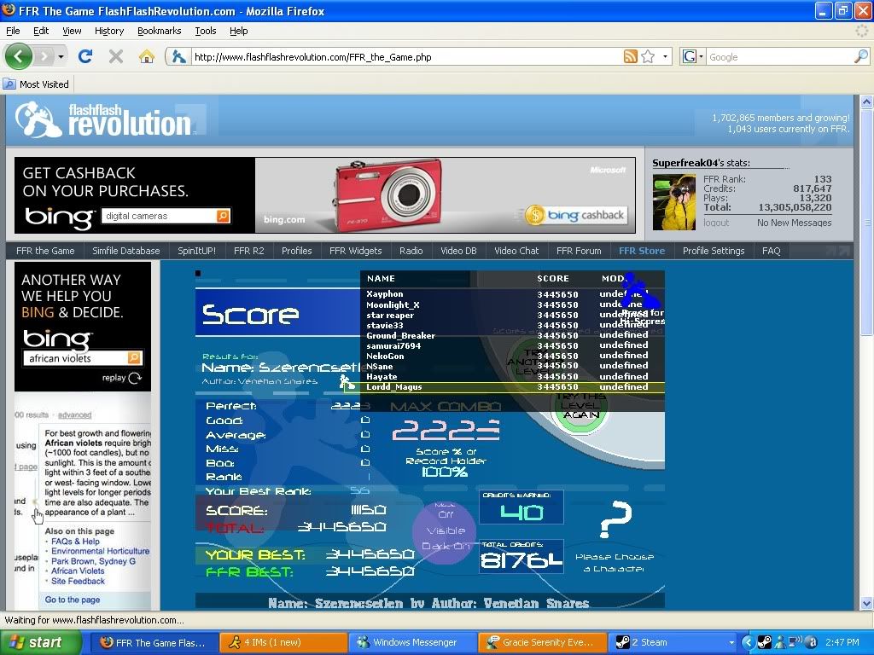Click the Home icon in toolbar
Image resolution: width=874 pixels, height=655 pixels.
pos(147,56)
